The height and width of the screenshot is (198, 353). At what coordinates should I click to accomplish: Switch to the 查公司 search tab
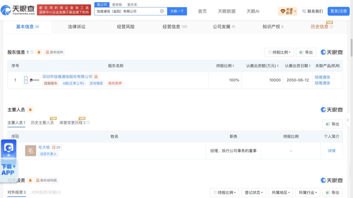coord(102,5)
